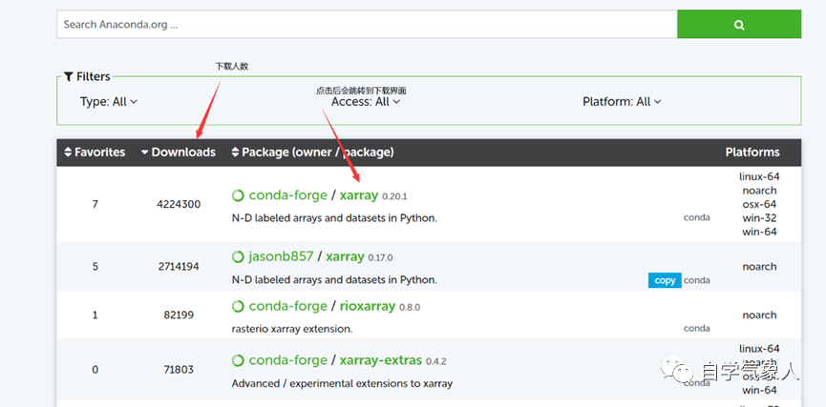Click the osx-64 platform text
This screenshot has width=826, height=407.
point(759,204)
